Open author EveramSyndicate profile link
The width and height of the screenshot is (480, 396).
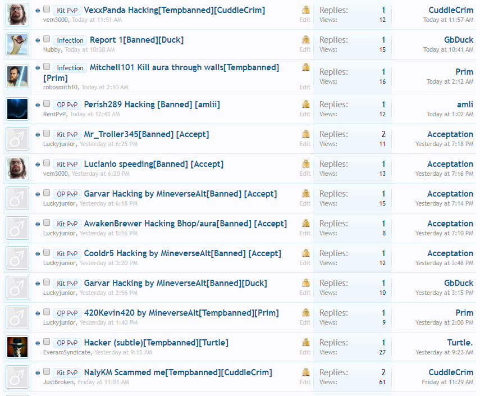[x=67, y=353]
